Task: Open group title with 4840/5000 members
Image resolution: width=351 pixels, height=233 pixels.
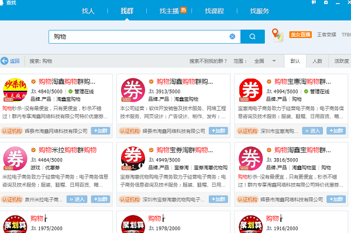Action: [x=67, y=81]
